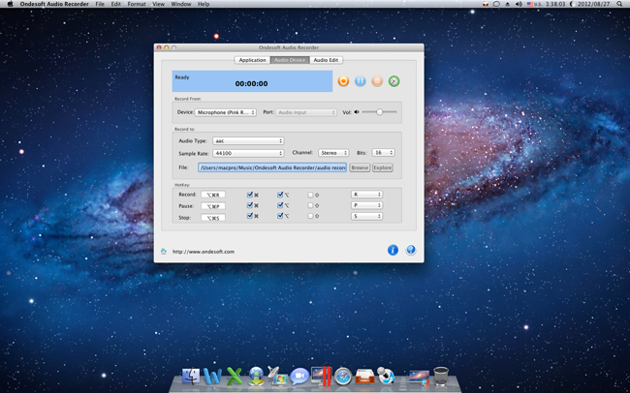
Task: Open the red inbox tray app in dock
Action: [x=364, y=377]
